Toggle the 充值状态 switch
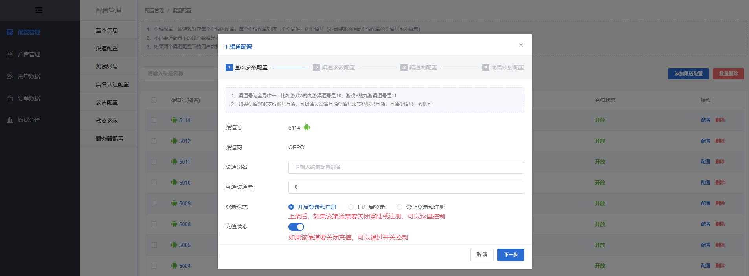Screen dimensions: 749x276 296,227
